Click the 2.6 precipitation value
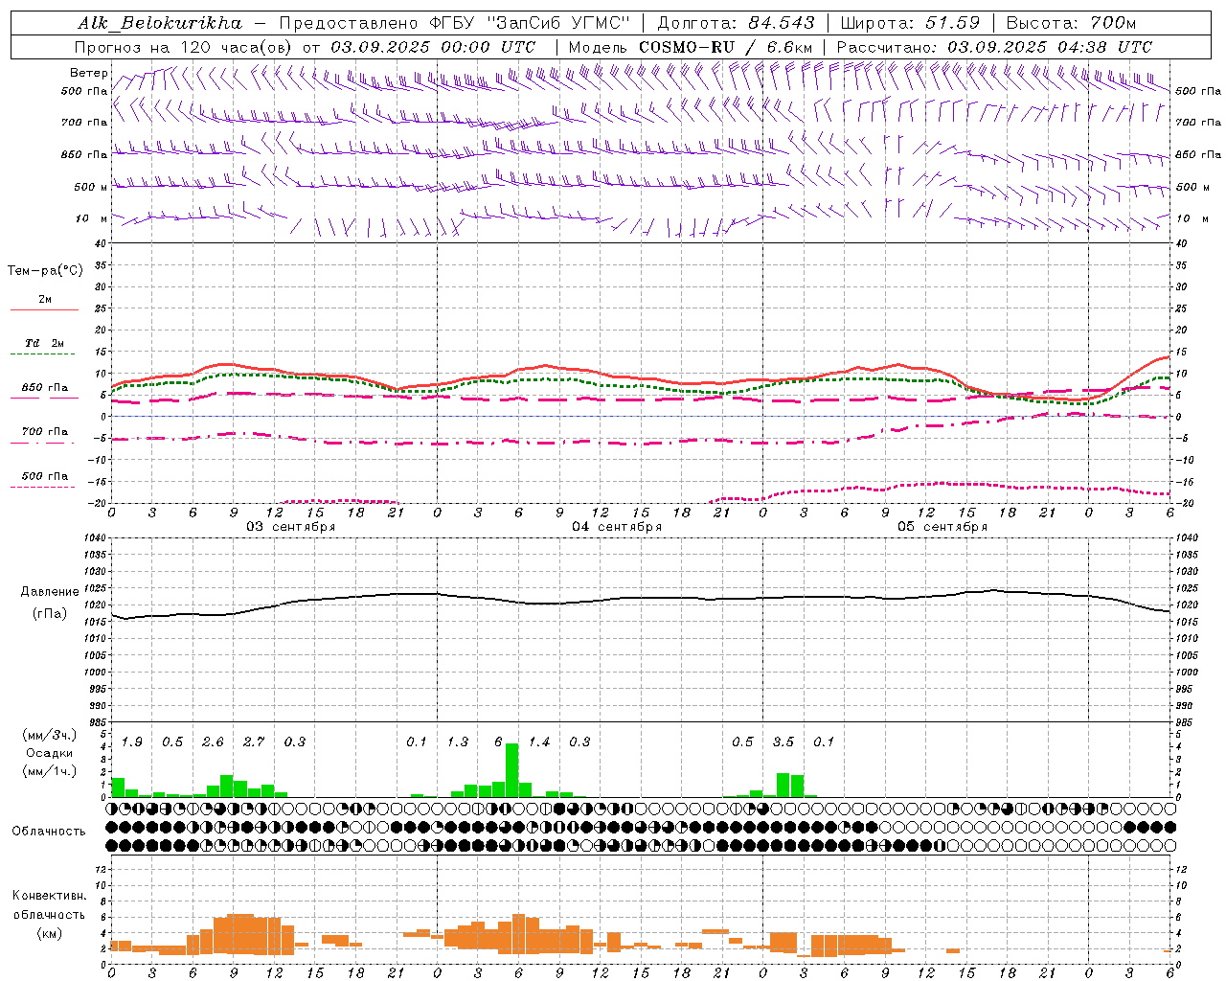This screenshot has height=981, width=1226. point(213,742)
